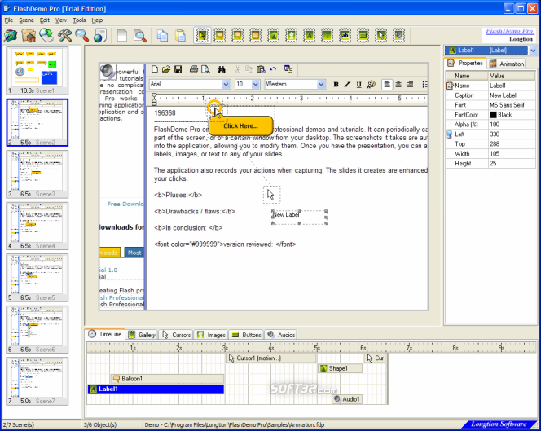Click the Height value 25
Image resolution: width=541 pixels, height=431 pixels.
point(512,164)
